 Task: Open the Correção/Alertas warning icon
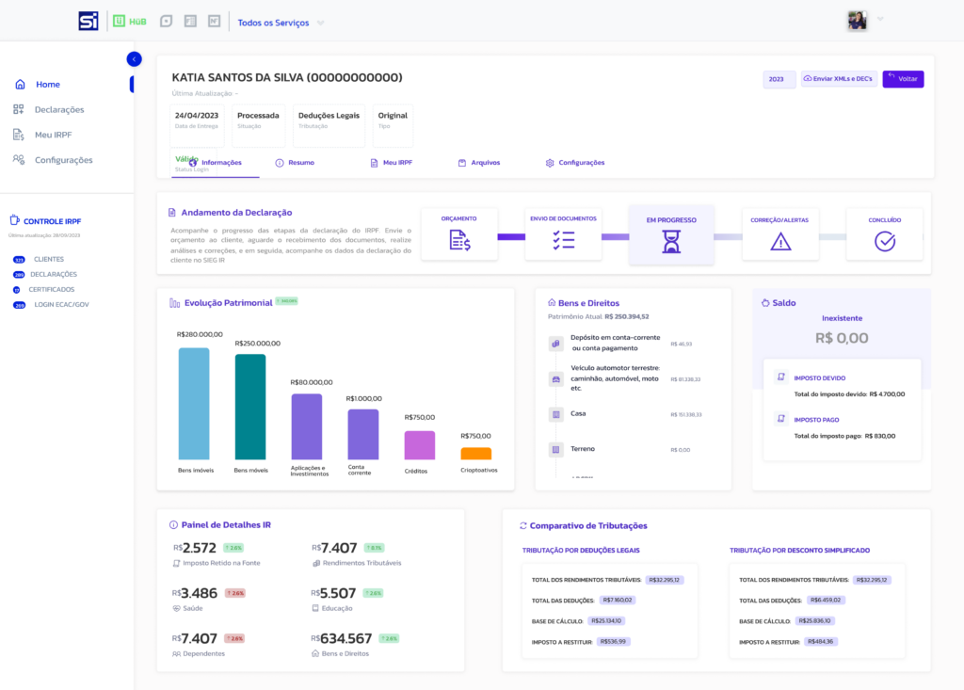780,242
